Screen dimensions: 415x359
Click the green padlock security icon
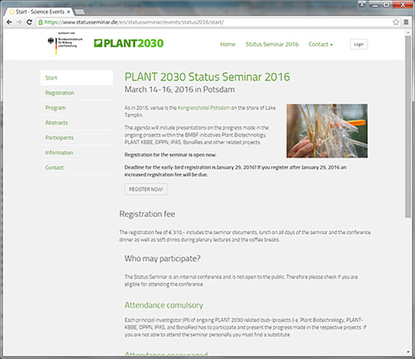(41, 22)
